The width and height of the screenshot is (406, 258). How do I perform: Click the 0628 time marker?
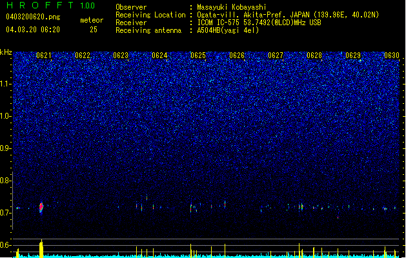point(314,55)
